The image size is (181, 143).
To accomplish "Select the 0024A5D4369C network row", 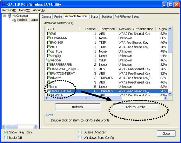I will (x=106, y=91).
